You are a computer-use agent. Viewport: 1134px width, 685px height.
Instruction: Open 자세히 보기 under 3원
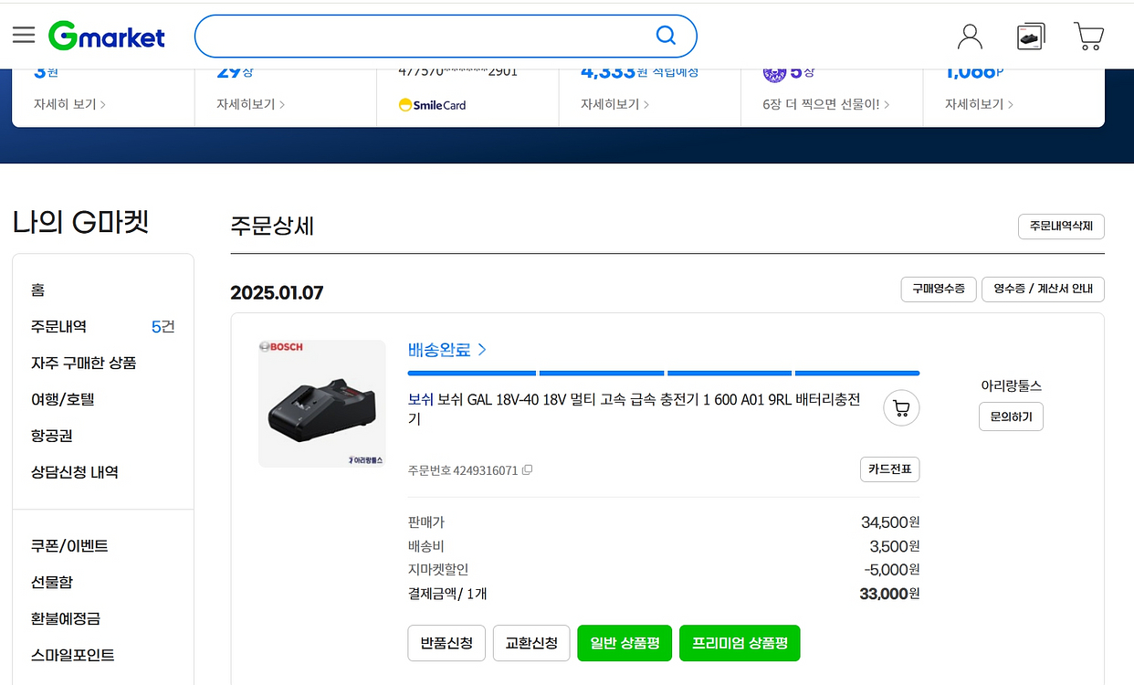[69, 104]
